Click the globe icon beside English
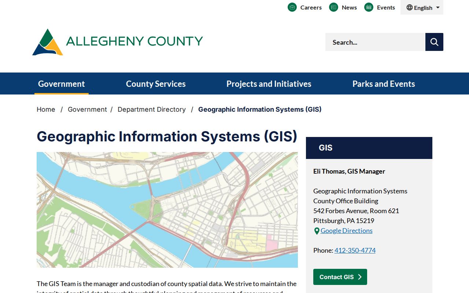 pos(410,8)
